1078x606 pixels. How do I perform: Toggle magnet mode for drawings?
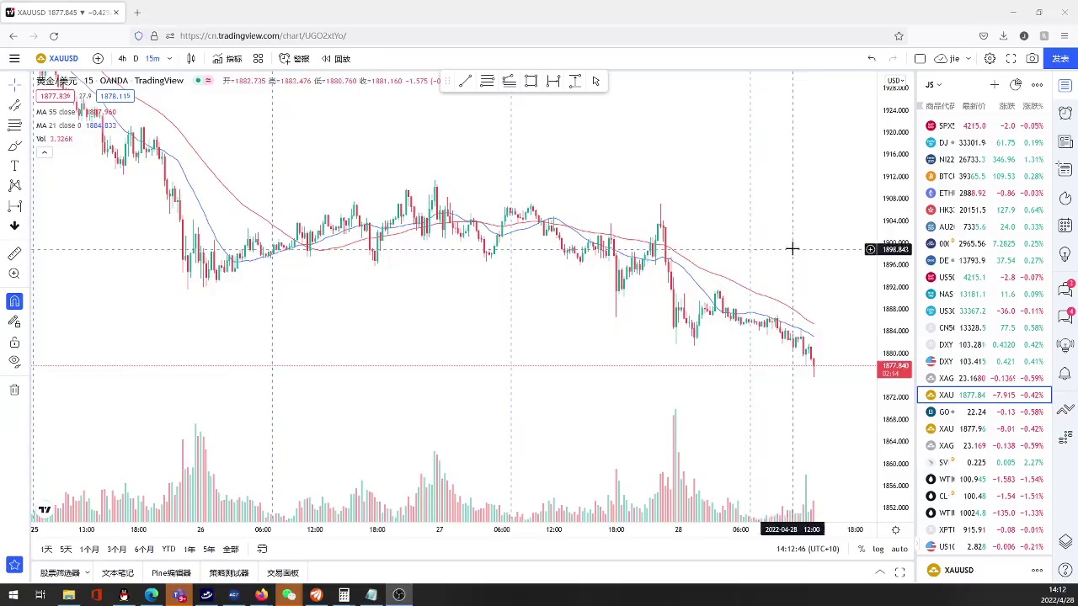pos(14,301)
